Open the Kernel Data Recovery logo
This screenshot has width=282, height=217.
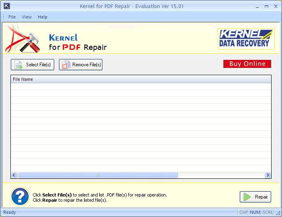point(246,39)
